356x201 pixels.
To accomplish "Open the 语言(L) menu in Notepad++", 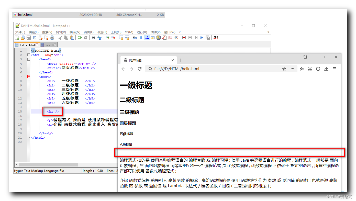I will tap(88, 32).
